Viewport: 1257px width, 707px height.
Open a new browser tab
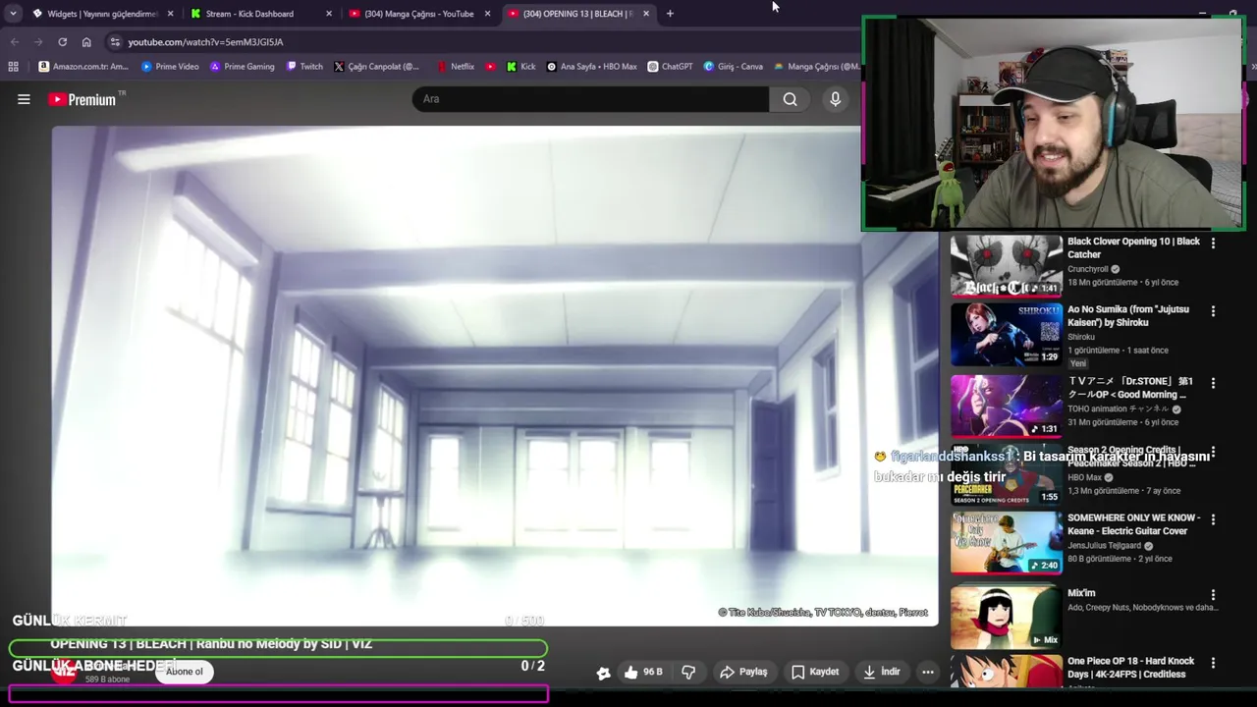point(670,14)
